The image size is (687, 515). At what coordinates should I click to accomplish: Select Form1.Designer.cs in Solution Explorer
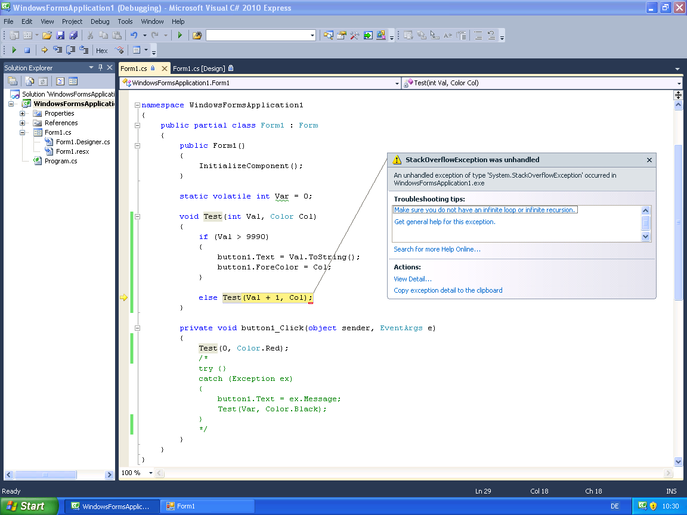coord(83,142)
